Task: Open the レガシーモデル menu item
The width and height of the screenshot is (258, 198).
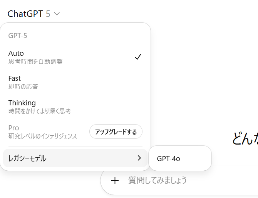Action: 28,158
